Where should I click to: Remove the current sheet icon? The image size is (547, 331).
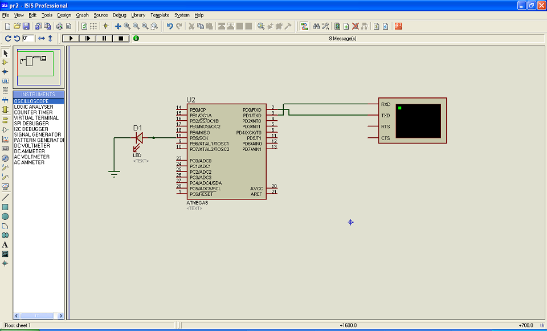coord(356,26)
